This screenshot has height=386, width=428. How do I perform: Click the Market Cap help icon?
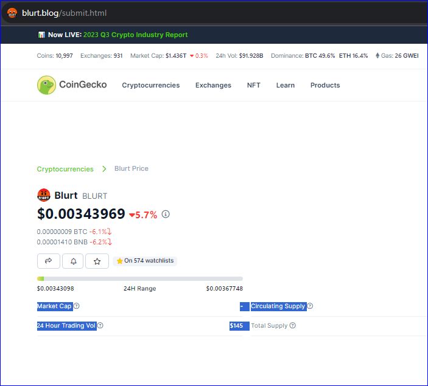click(77, 306)
